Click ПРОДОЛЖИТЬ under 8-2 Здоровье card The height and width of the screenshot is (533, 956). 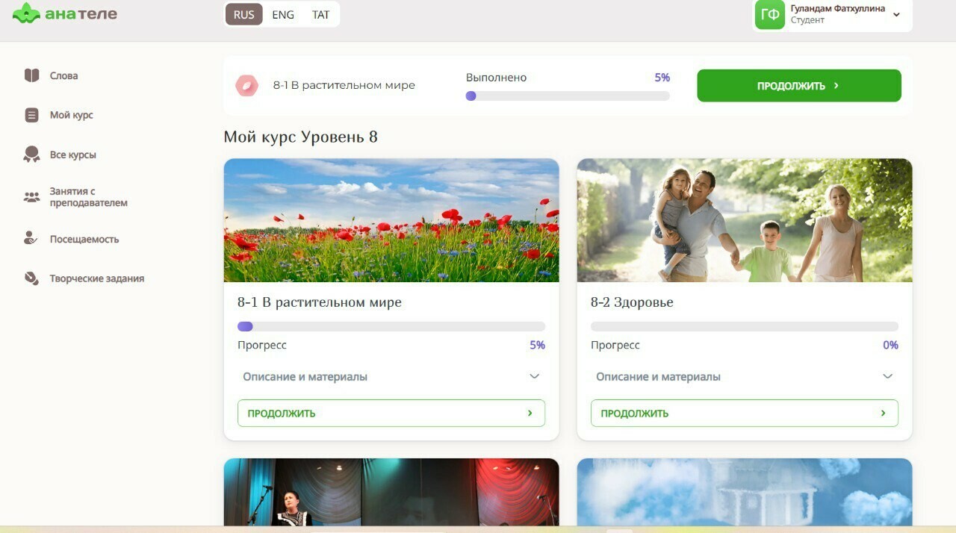click(x=744, y=413)
